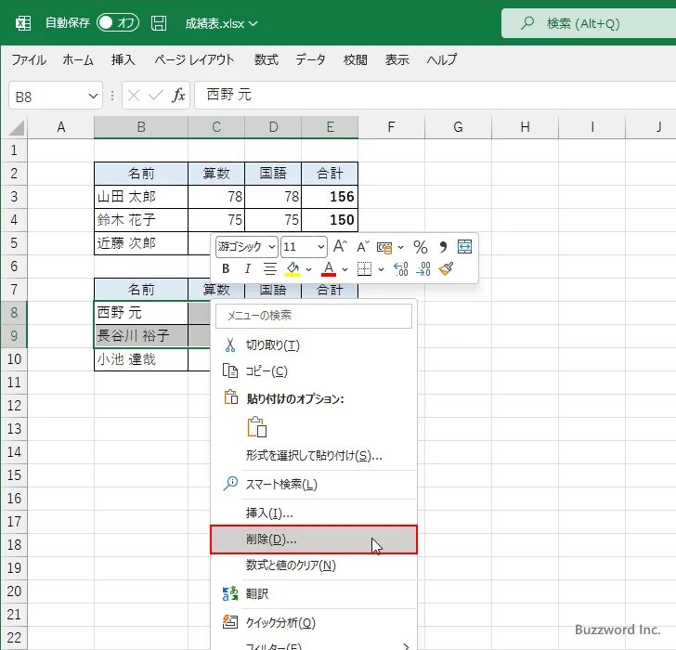Click cell containing 山田 太郎
The width and height of the screenshot is (676, 650).
(x=141, y=197)
